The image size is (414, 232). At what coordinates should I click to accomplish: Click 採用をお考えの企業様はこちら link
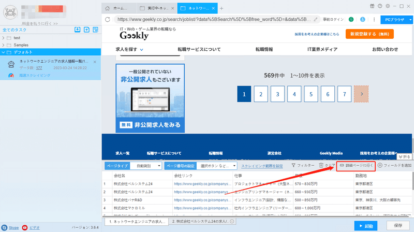pos(317,34)
